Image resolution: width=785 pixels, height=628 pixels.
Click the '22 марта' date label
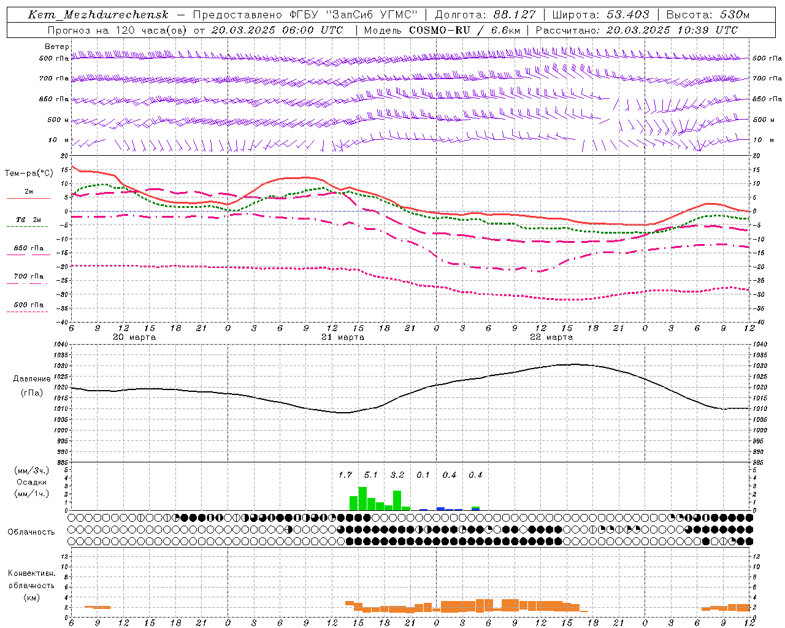pos(551,337)
